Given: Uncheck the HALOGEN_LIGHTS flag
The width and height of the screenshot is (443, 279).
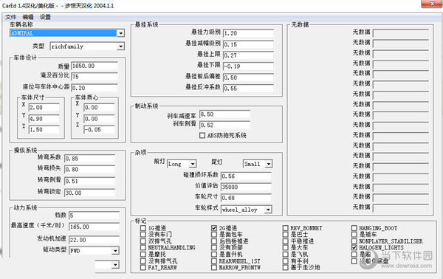Looking at the screenshot, I should point(354,248).
